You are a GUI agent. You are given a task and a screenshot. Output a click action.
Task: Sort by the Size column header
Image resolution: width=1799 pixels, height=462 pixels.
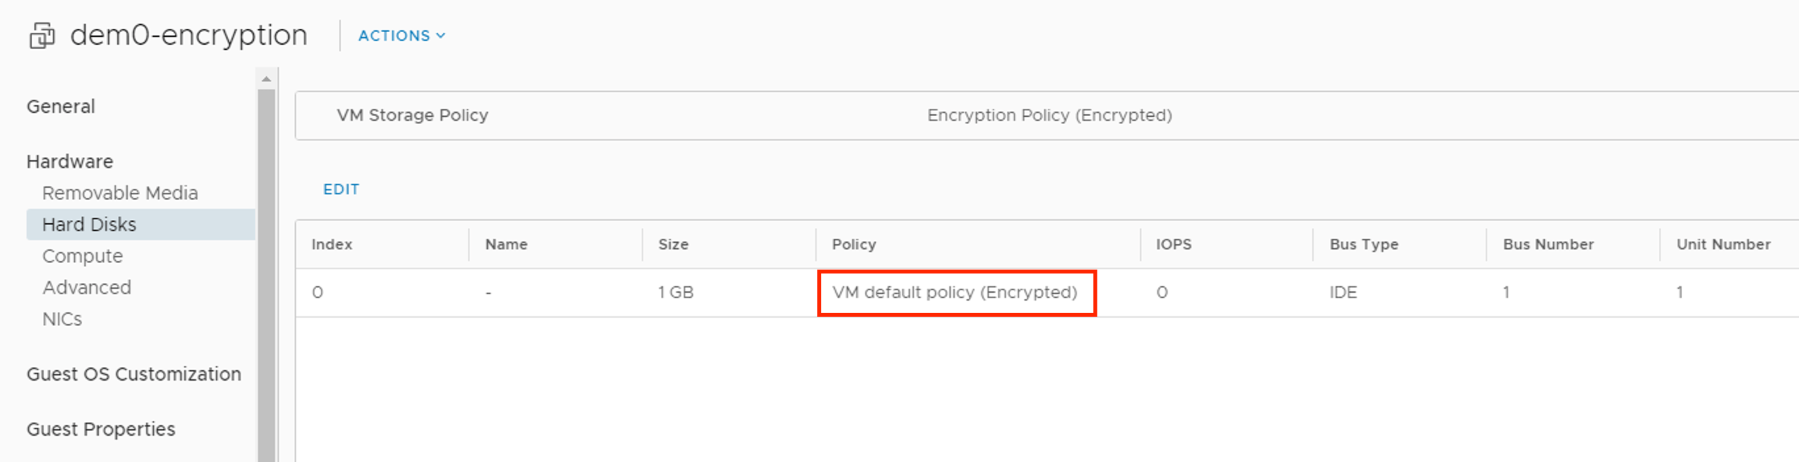click(673, 245)
